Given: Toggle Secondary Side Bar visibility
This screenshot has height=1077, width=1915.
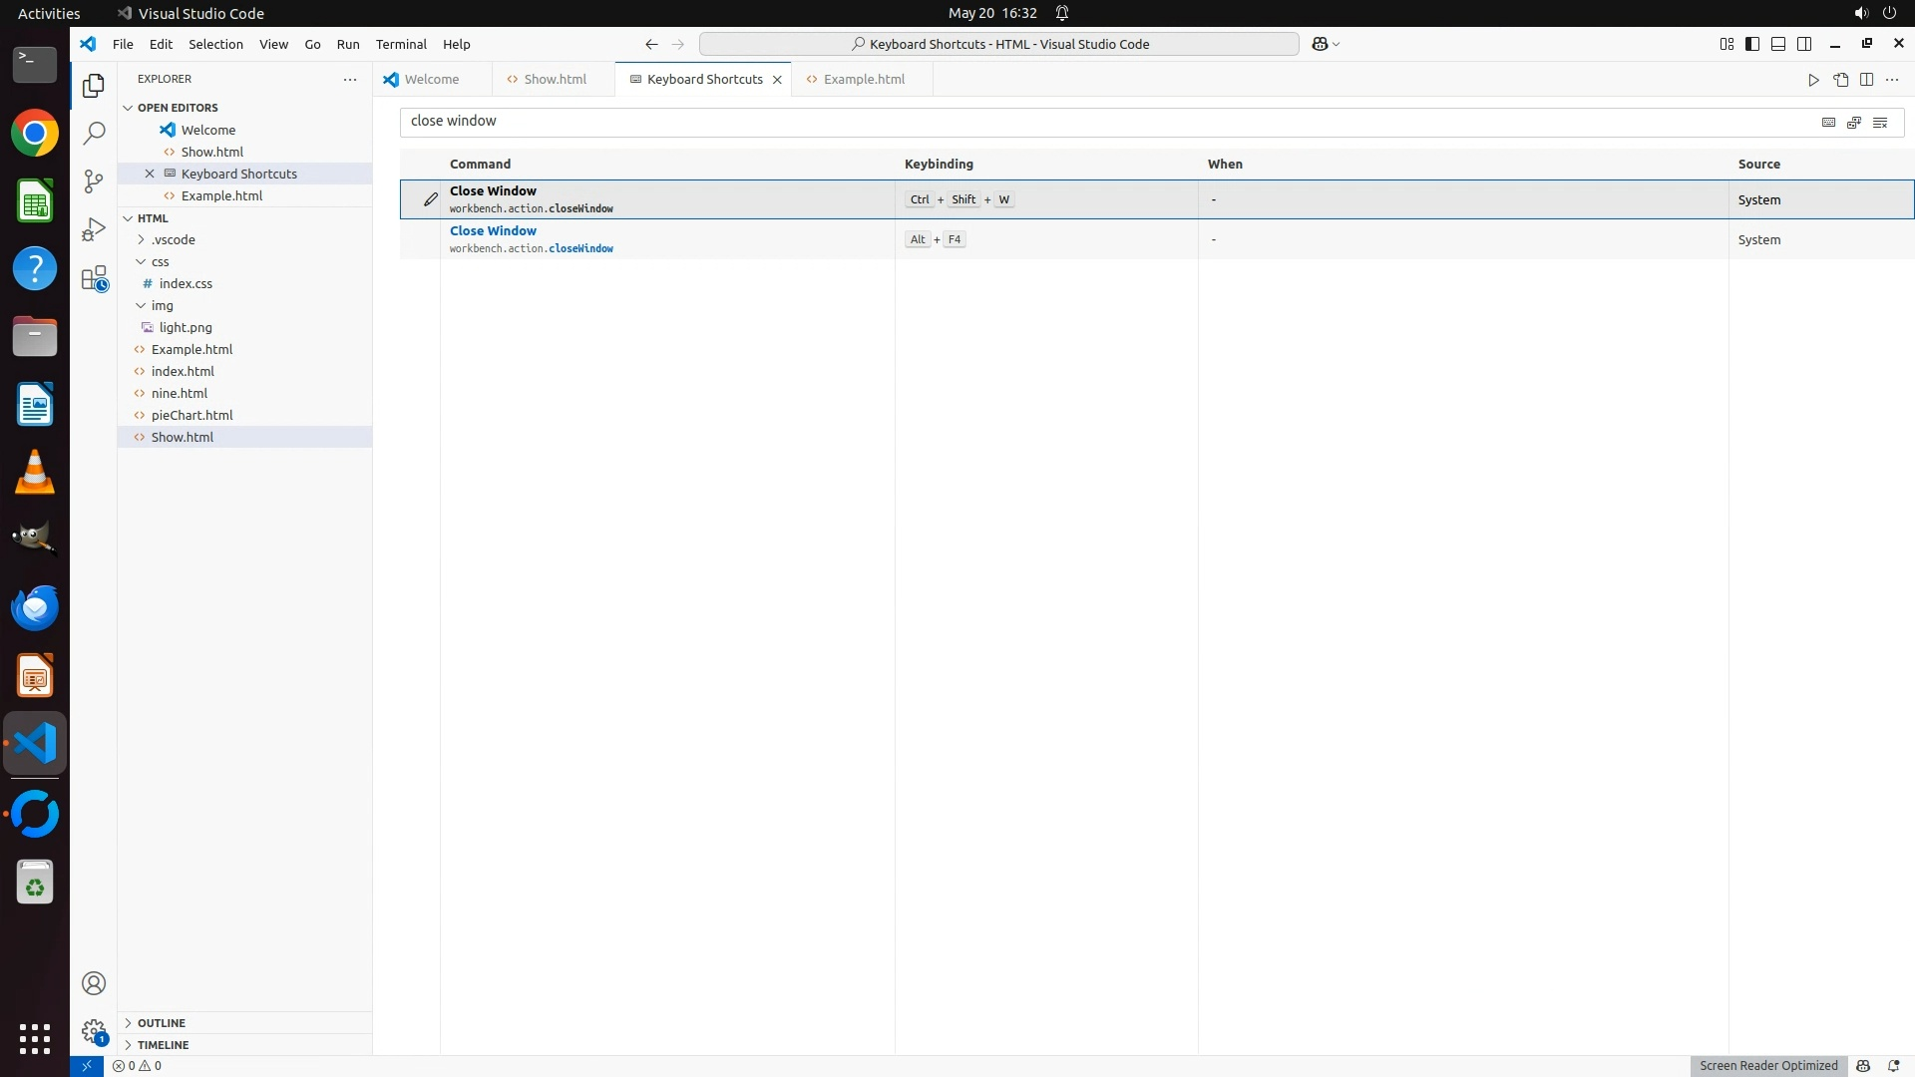Looking at the screenshot, I should pos(1804,44).
